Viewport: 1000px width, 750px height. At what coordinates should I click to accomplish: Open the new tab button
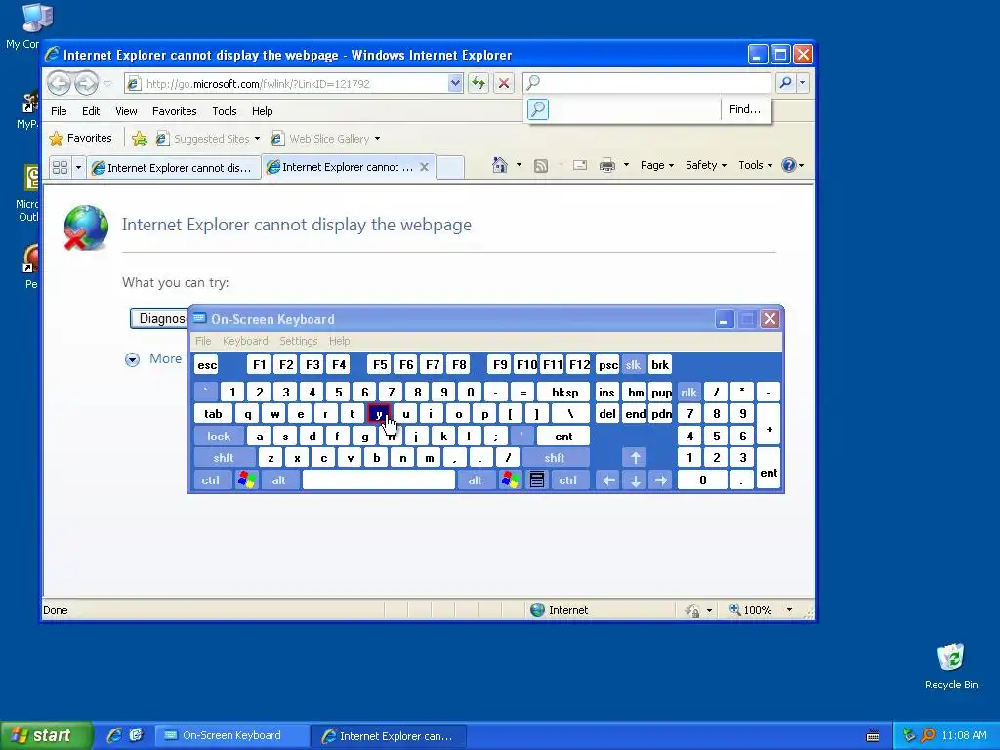[x=450, y=167]
